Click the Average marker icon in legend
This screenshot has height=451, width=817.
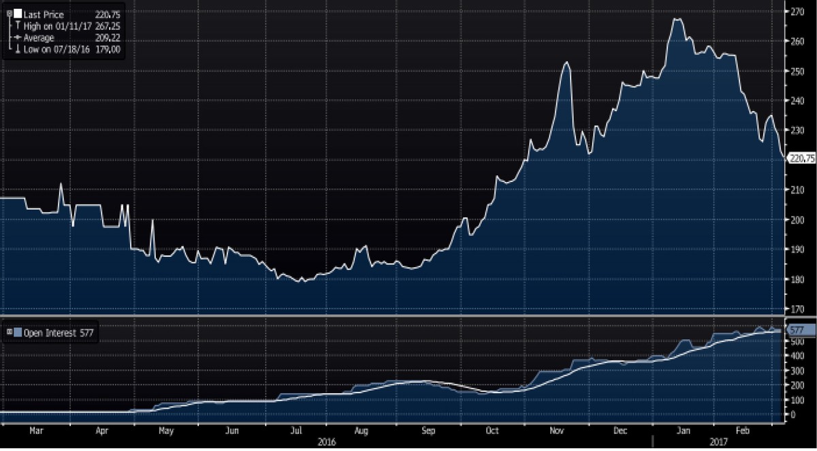18,37
